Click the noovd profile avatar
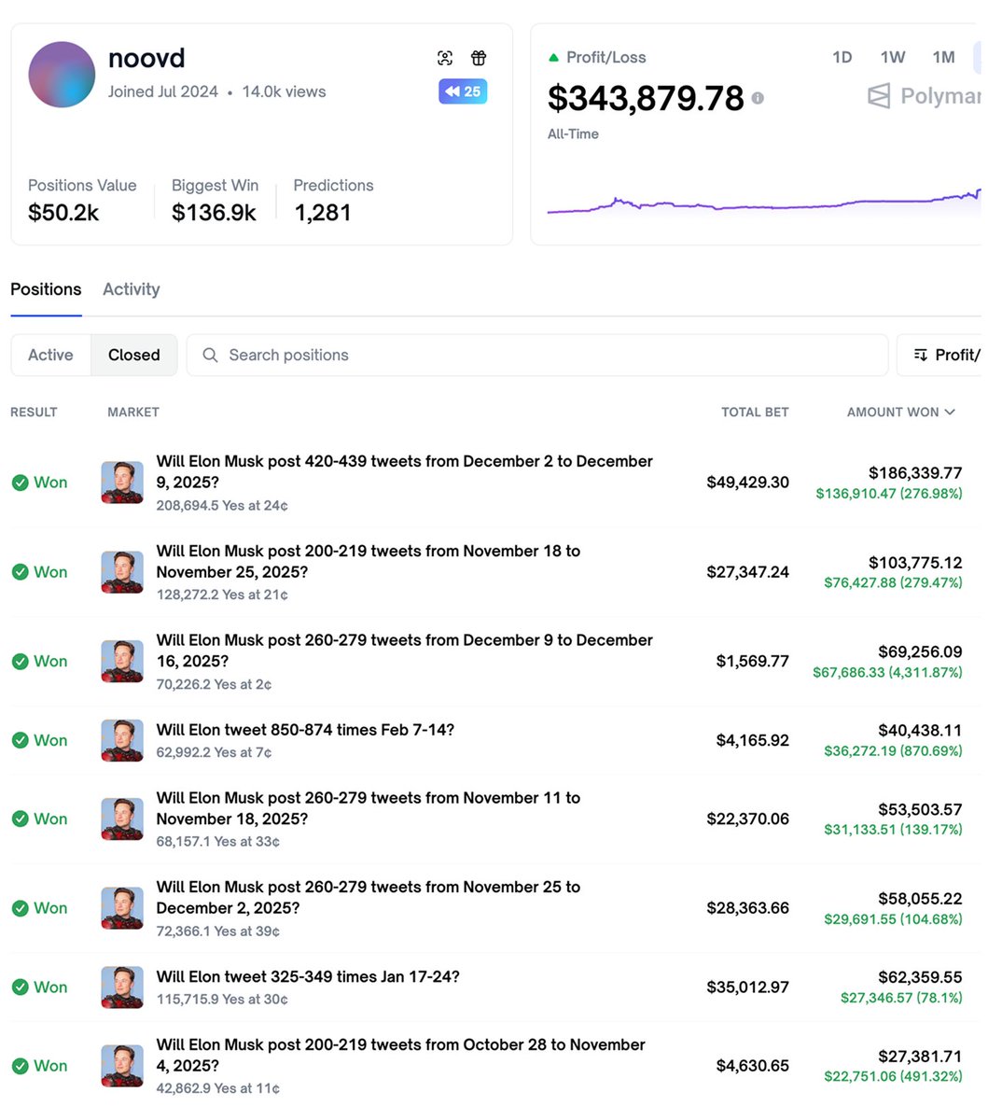The image size is (988, 1120). coord(62,75)
